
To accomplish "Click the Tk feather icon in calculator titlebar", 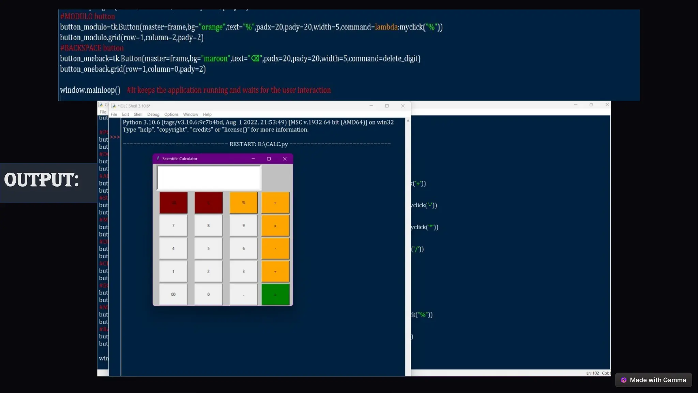I will point(158,158).
